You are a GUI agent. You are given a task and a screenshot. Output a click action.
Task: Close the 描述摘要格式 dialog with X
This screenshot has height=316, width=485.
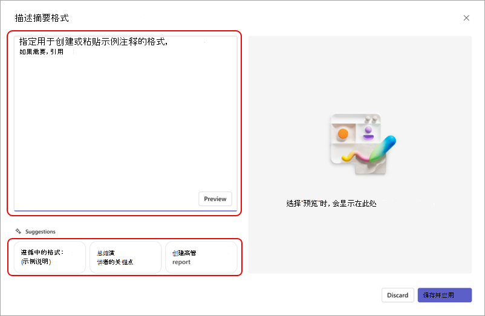pyautogui.click(x=466, y=18)
